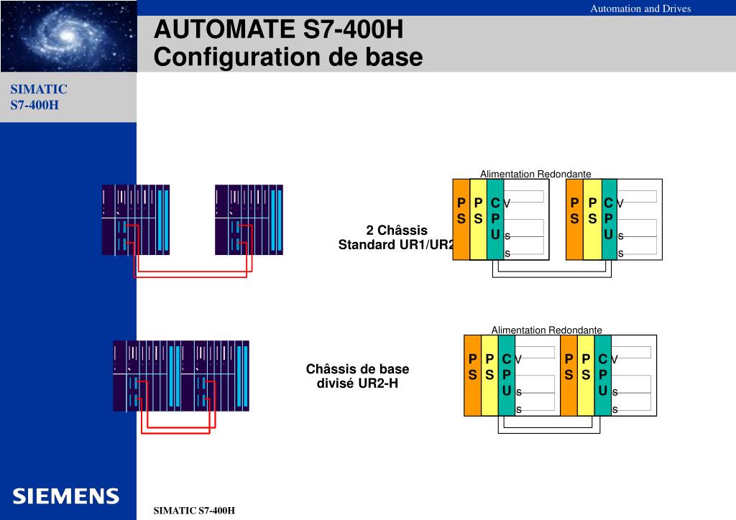Click orange PS block in UR2-H left half

[473, 376]
